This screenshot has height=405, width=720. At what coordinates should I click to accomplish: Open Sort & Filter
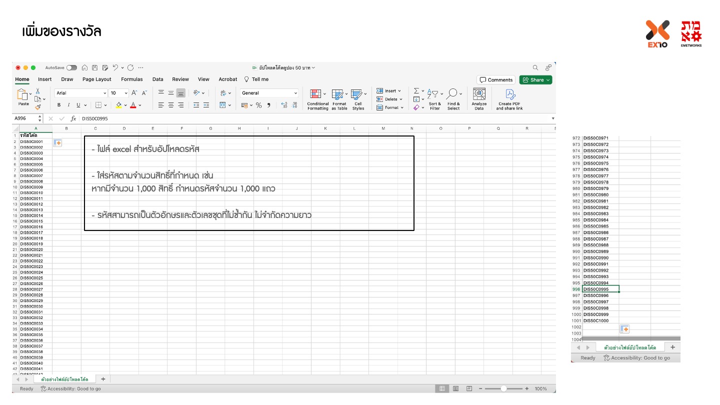434,99
